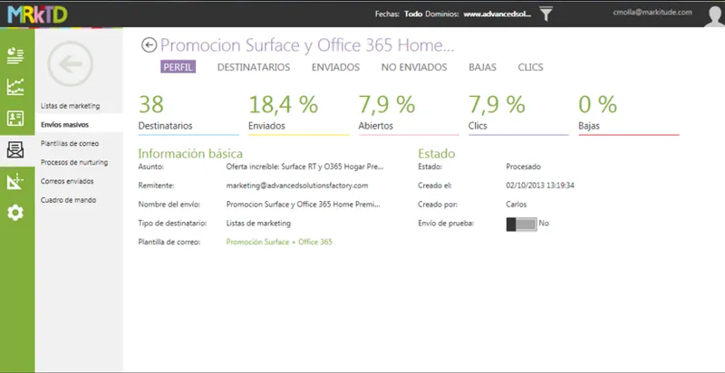This screenshot has height=373, width=725.
Task: Click the 0 % Bajas statistic
Action: (x=629, y=114)
